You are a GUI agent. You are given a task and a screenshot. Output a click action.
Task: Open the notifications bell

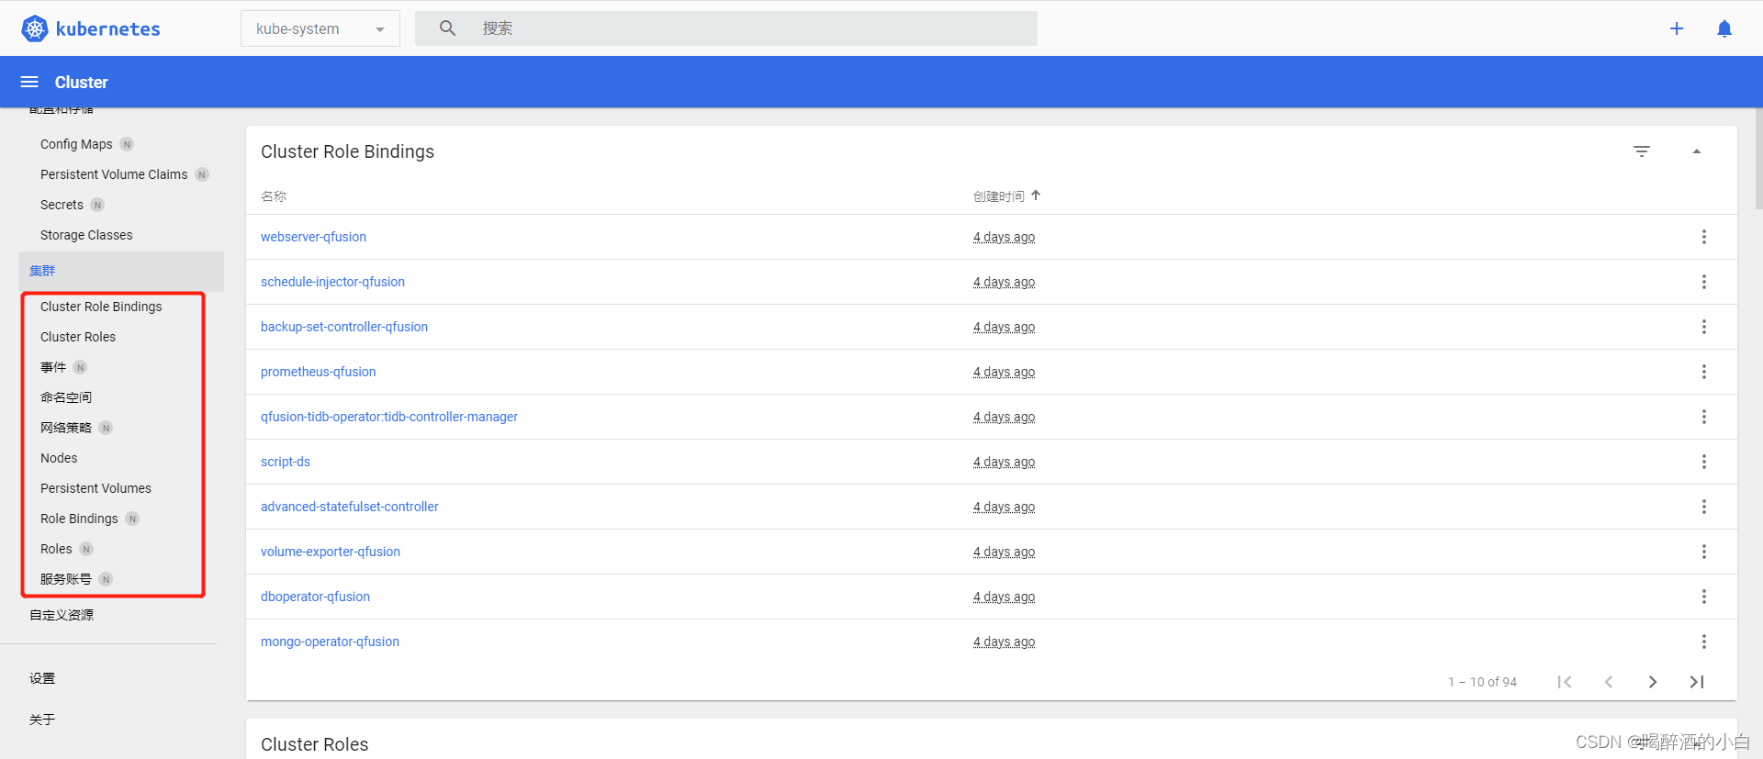click(x=1724, y=28)
